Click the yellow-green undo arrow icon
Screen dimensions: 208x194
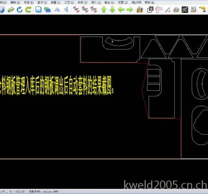pyautogui.click(x=28, y=10)
